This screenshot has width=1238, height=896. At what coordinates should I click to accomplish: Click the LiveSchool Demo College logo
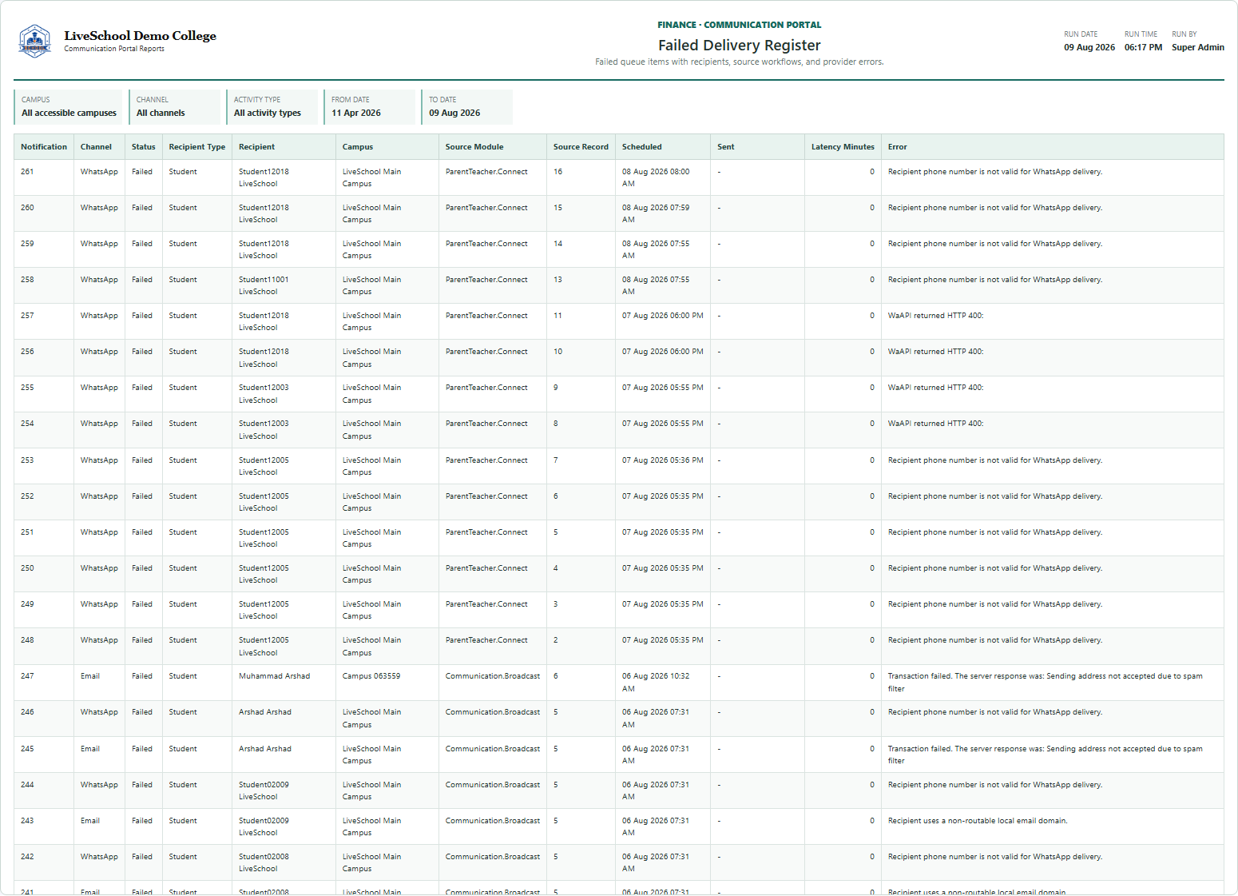(34, 41)
